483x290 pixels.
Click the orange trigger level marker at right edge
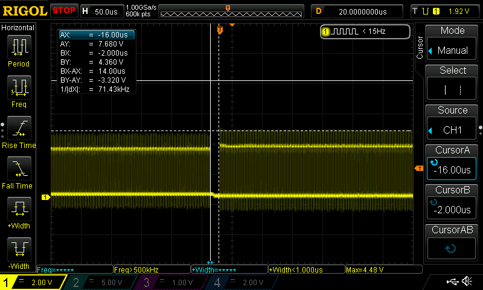point(419,169)
